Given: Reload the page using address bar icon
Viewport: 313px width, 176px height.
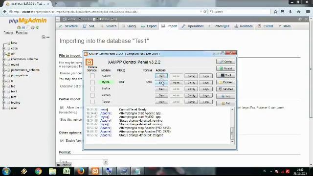Looking at the screenshot, I should pos(205,12).
